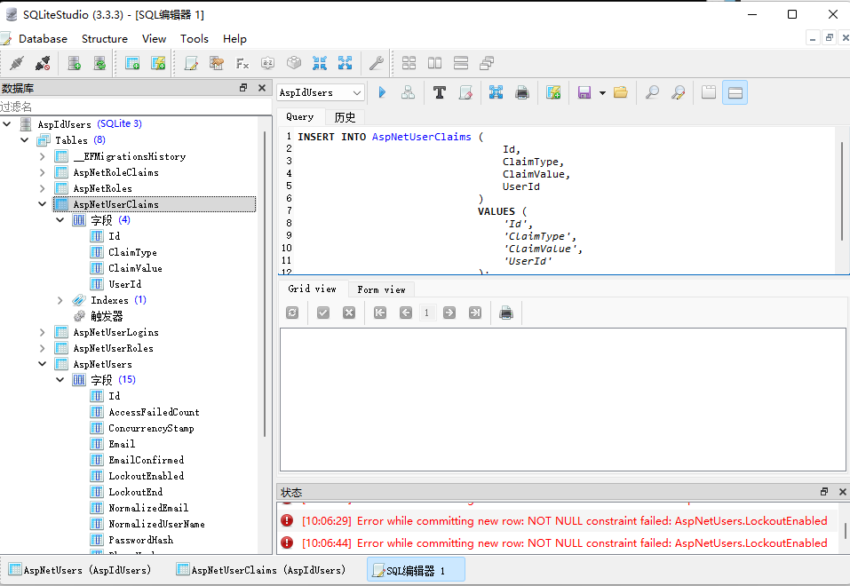The image size is (850, 586).
Task: Click the results in separate tab icon
Action: tap(709, 92)
